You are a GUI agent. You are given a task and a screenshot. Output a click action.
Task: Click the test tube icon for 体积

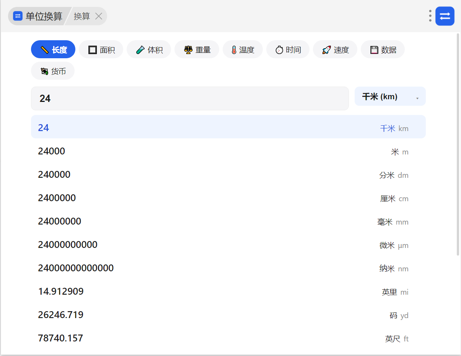[x=140, y=50]
